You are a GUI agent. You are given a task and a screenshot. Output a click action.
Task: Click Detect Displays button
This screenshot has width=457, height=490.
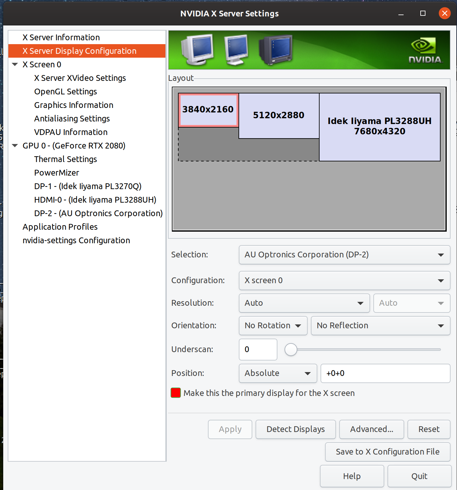[296, 429]
